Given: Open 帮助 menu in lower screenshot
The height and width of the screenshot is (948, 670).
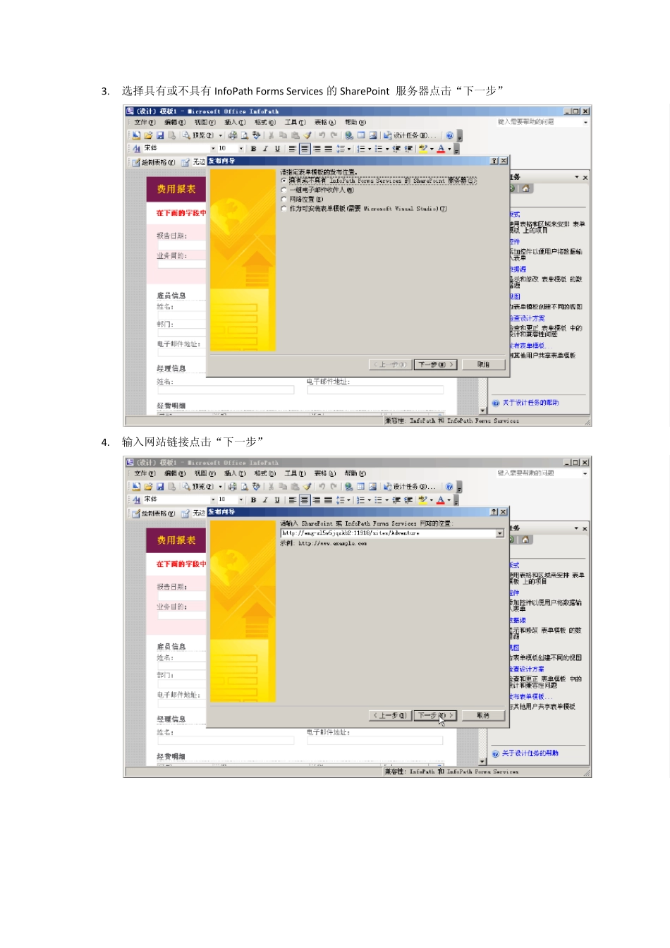Looking at the screenshot, I should [x=355, y=473].
